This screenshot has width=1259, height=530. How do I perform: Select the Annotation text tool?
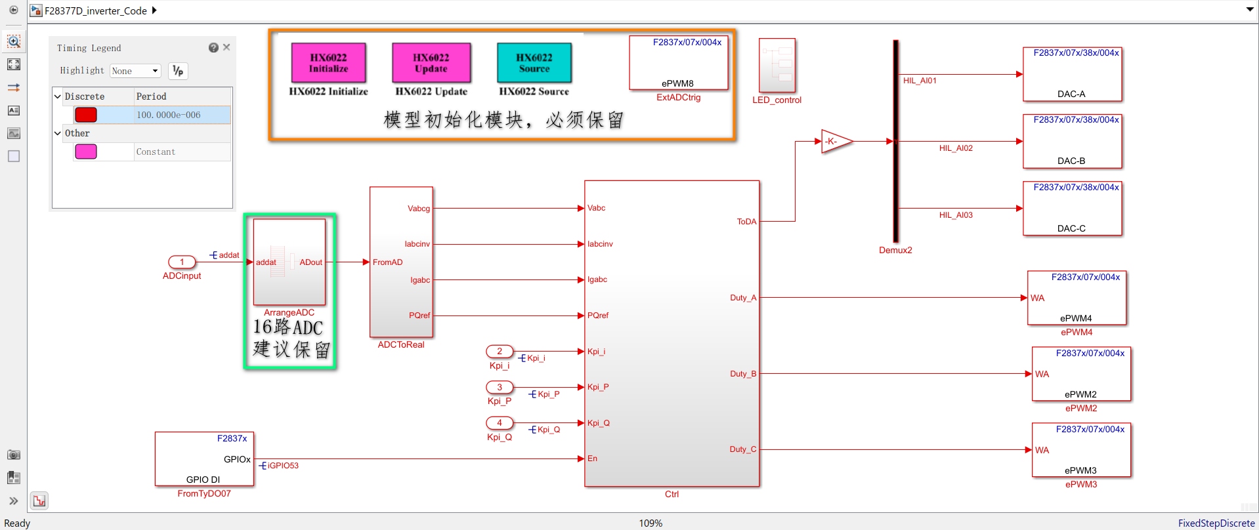[13, 110]
